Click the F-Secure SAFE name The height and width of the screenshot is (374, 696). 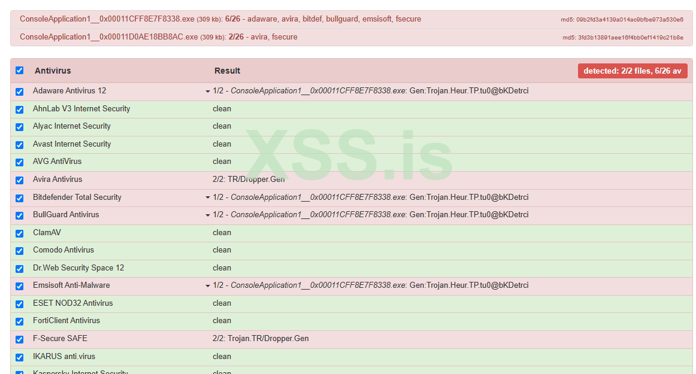60,339
